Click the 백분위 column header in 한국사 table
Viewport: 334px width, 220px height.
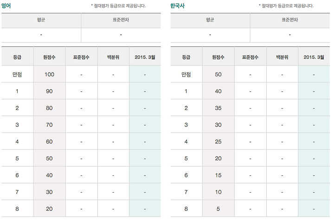pos(282,57)
